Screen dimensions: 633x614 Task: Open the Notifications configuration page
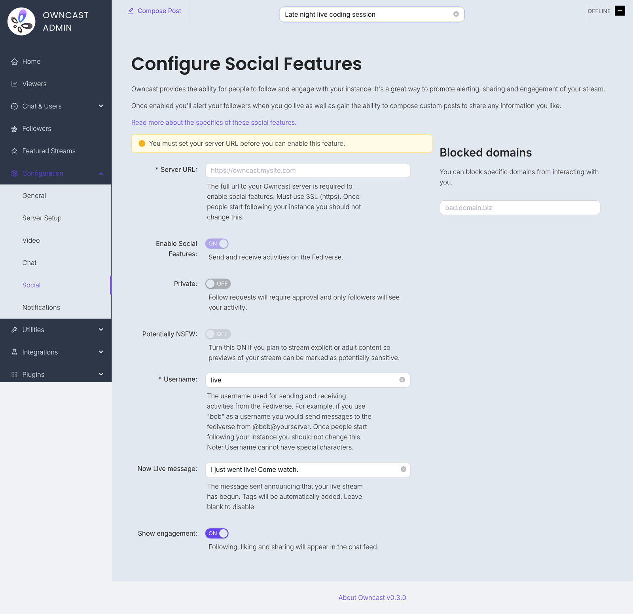(x=41, y=308)
